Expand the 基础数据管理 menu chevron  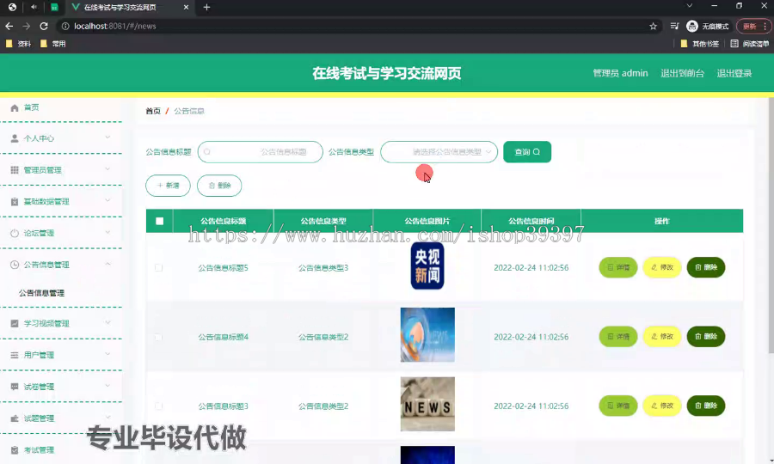[x=107, y=201]
